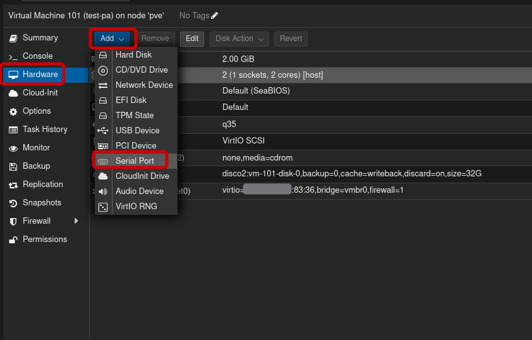532x340 pixels.
Task: Click the Network Device arrows icon
Action: point(103,85)
